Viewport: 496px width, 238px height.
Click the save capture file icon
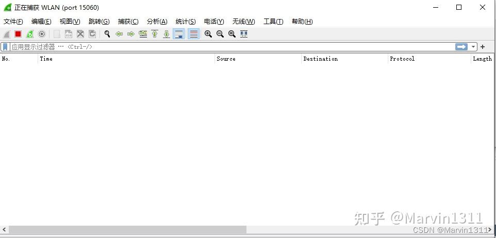point(69,34)
